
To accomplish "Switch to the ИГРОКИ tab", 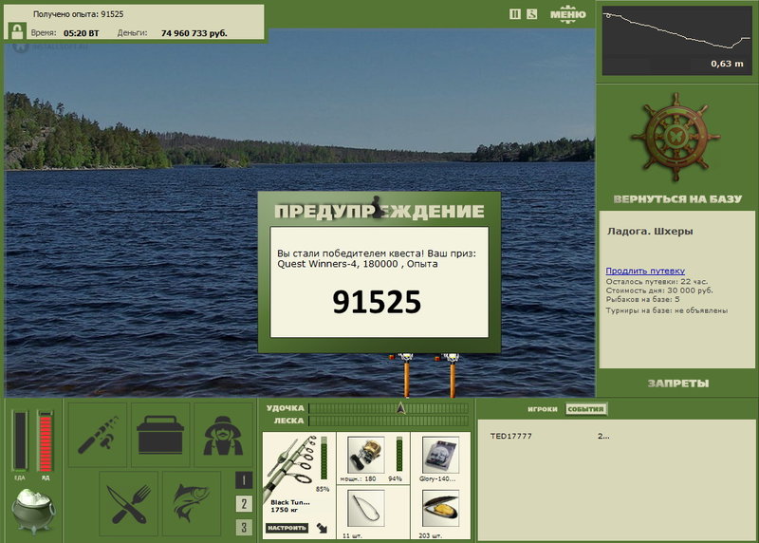I will [x=542, y=409].
